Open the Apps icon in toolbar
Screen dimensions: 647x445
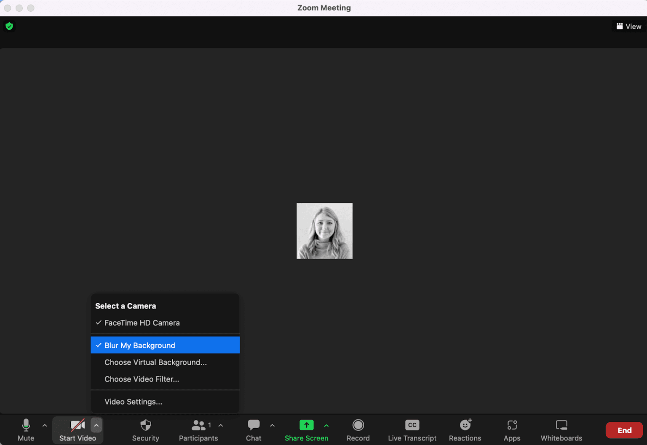tap(512, 425)
